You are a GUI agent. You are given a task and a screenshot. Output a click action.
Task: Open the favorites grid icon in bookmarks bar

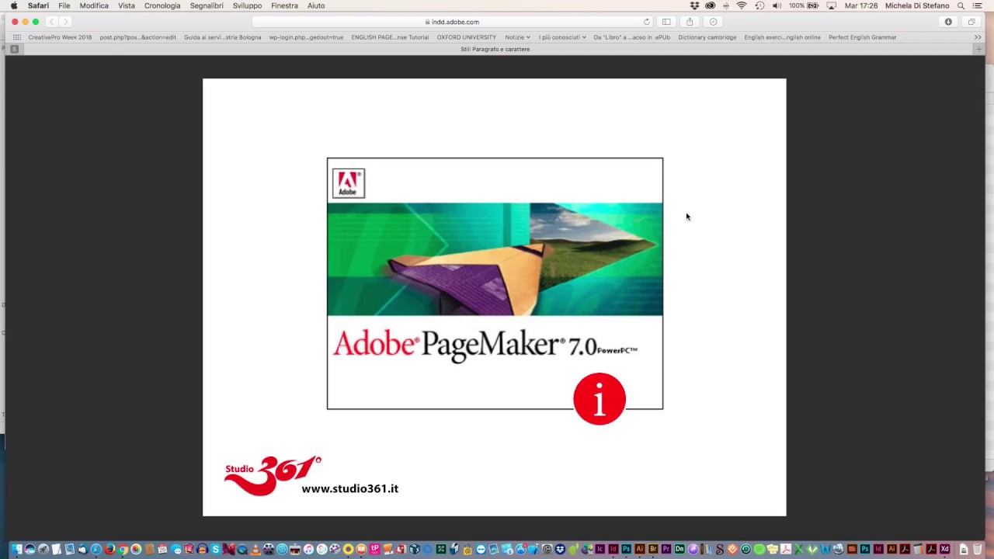[17, 37]
